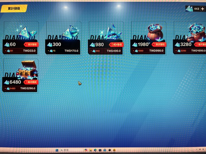
Task: Select the 300 diamond pack for TWD170.0
Action: tap(63, 38)
